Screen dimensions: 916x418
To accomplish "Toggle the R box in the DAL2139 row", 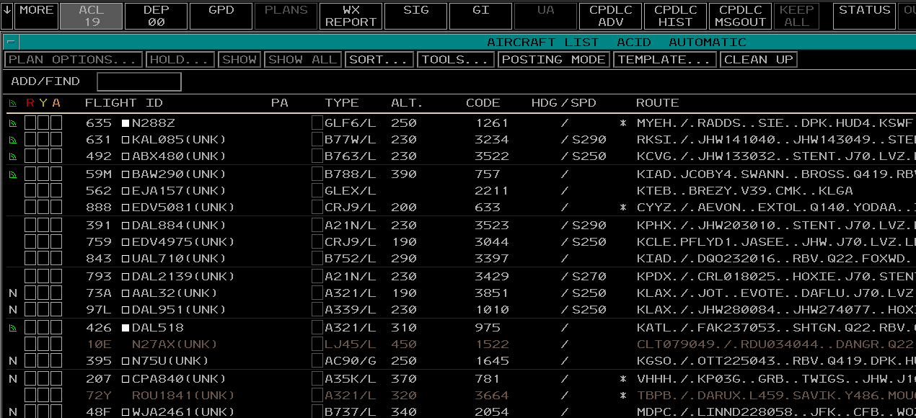I will coord(30,276).
